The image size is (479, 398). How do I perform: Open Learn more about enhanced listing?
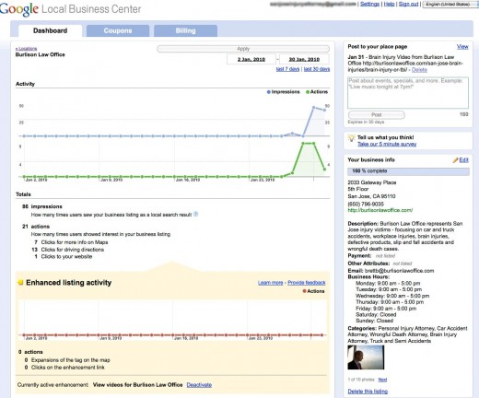(x=270, y=283)
